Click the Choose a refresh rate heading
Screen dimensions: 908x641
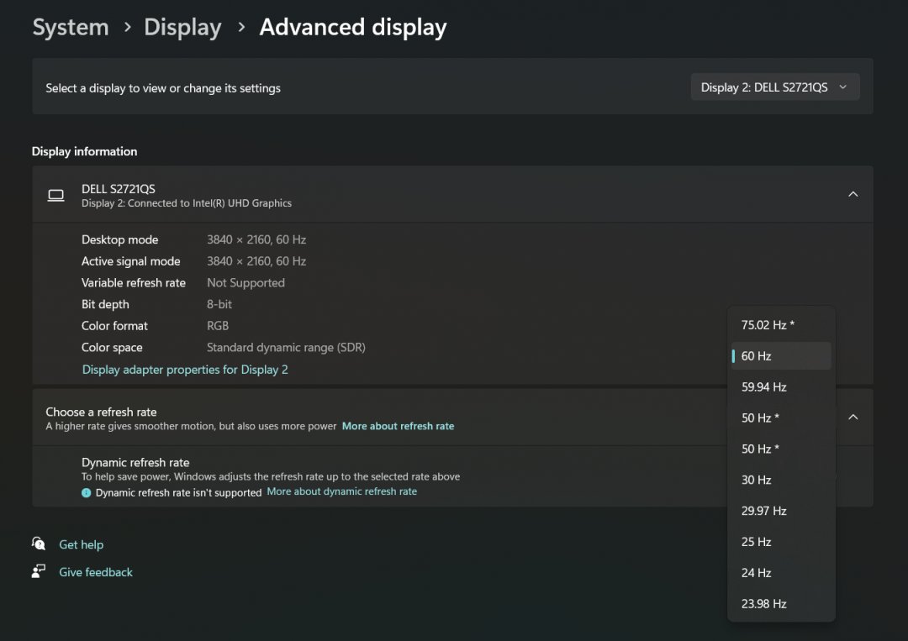point(102,412)
